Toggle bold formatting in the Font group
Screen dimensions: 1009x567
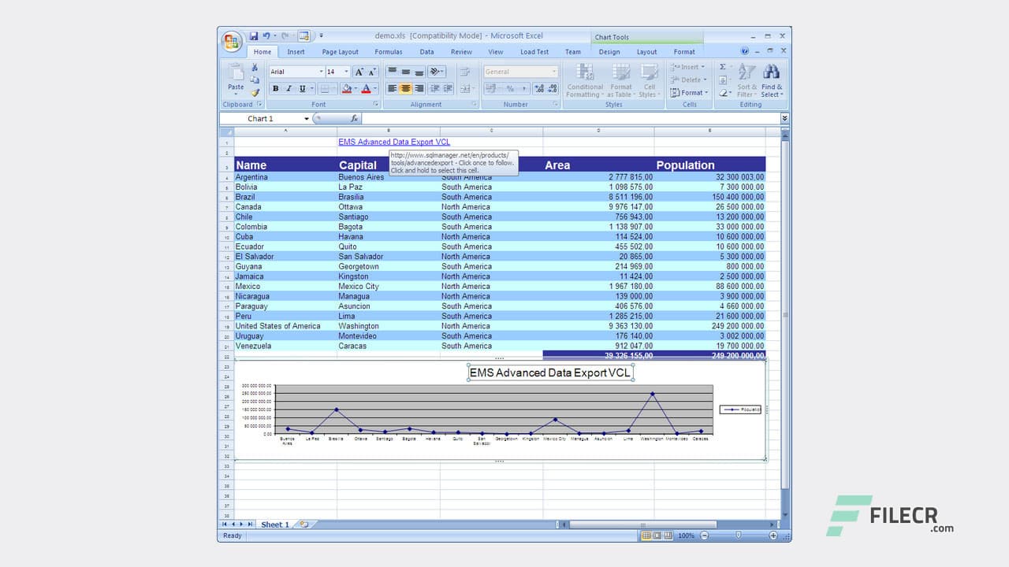(275, 87)
